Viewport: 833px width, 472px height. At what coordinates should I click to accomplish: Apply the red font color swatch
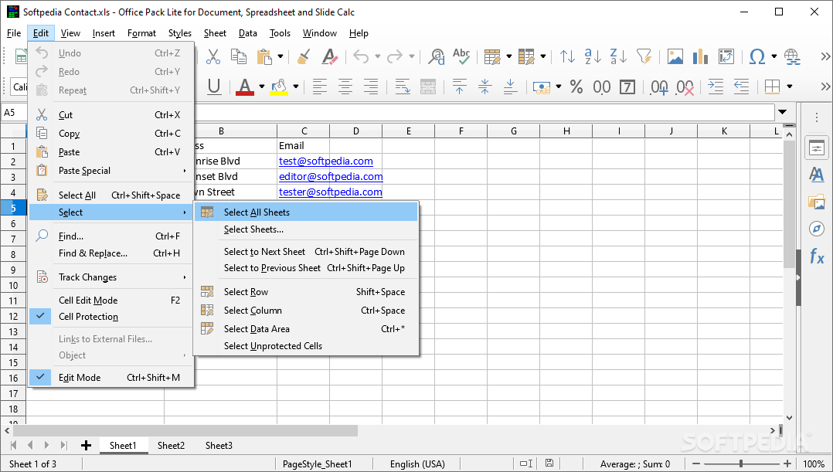tap(244, 87)
